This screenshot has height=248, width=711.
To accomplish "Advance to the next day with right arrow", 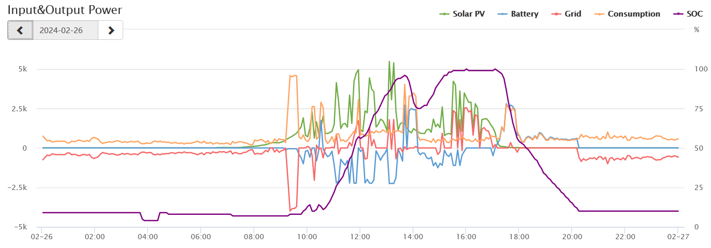I will [111, 30].
